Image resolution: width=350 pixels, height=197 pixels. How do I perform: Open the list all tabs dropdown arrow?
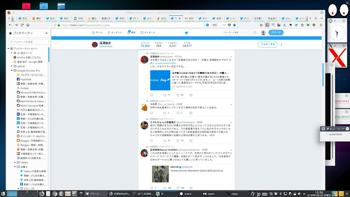[x=322, y=18]
